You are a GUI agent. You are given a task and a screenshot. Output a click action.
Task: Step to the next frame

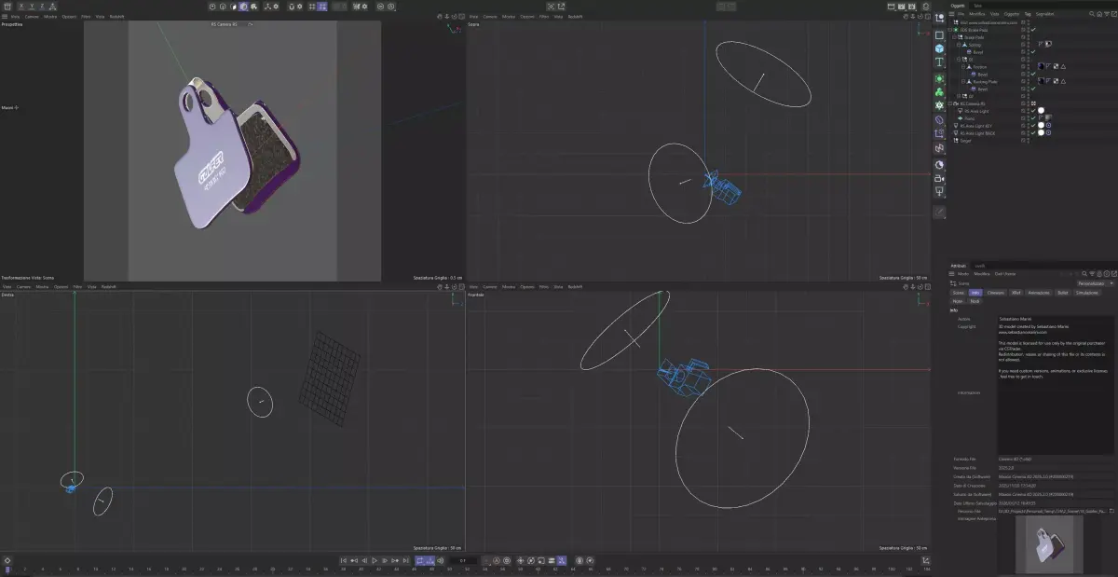point(385,560)
